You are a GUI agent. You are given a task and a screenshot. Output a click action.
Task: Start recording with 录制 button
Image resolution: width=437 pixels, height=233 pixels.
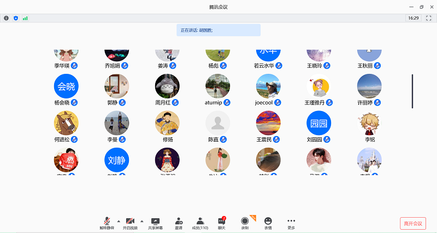click(245, 223)
